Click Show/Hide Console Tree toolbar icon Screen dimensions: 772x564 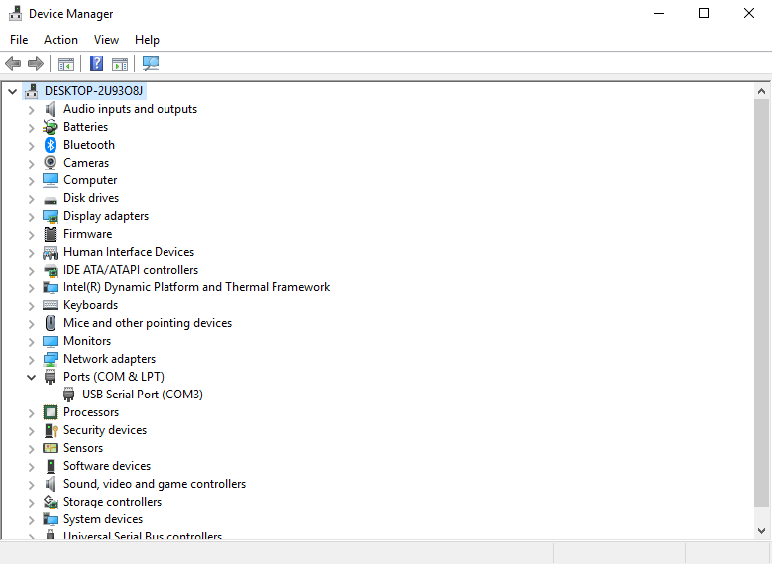pos(66,64)
